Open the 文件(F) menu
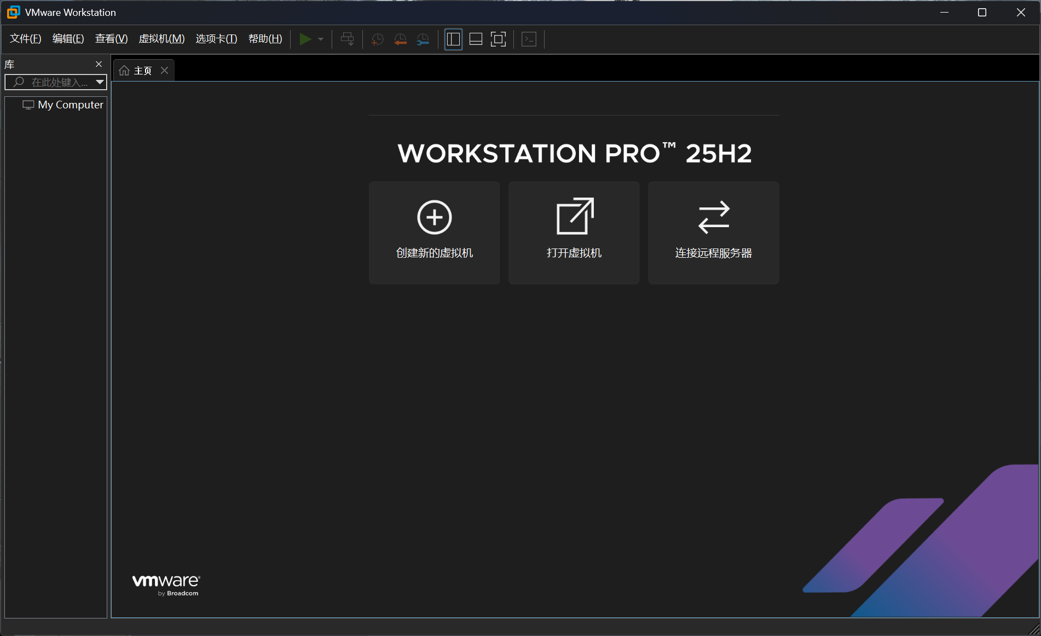 click(25, 39)
